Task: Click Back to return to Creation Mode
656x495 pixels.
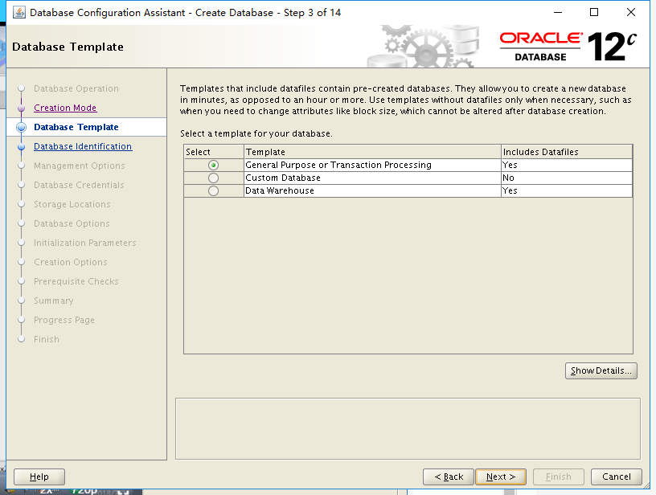Action: point(448,477)
